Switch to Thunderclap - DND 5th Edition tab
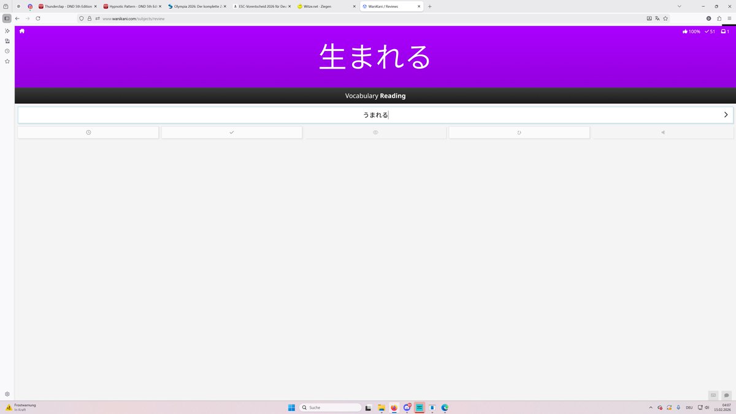This screenshot has height=414, width=736. (x=66, y=6)
